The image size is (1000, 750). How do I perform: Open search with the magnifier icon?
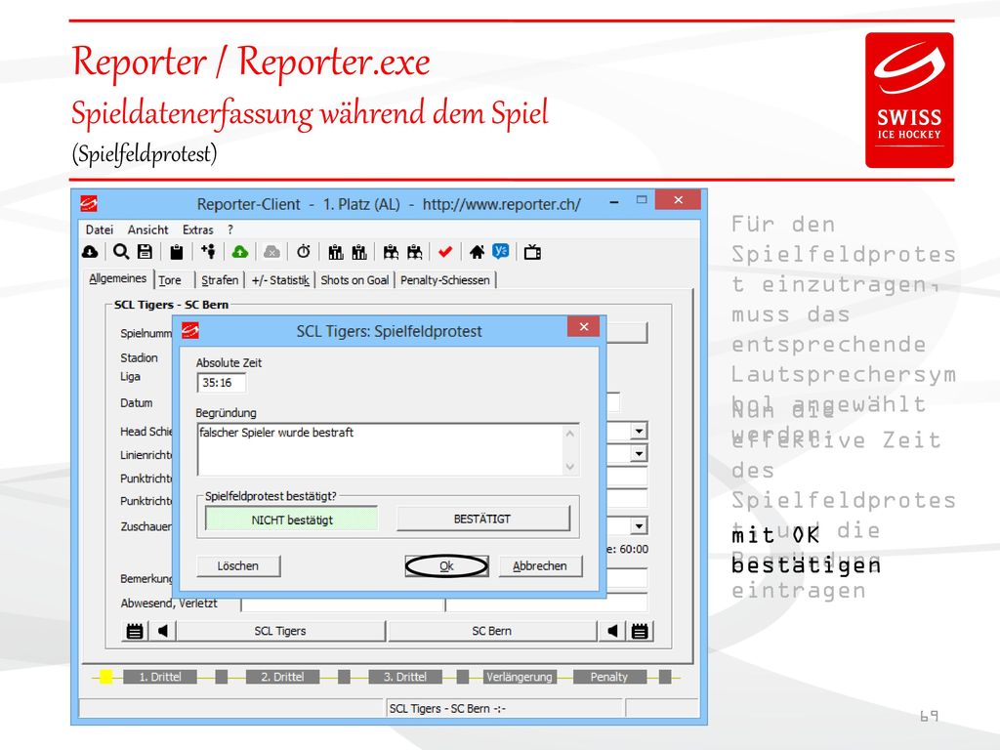pyautogui.click(x=120, y=252)
